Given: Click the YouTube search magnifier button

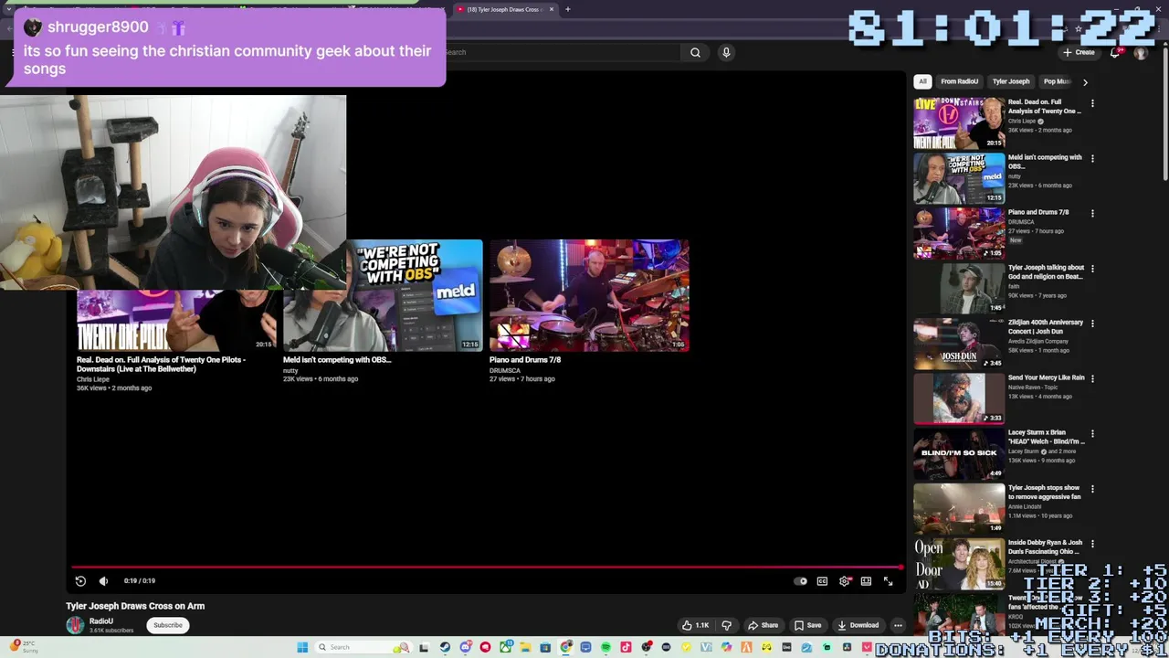Looking at the screenshot, I should pos(695,52).
